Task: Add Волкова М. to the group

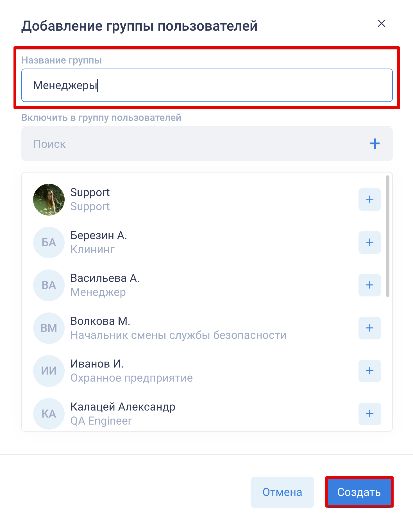Action: point(369,328)
